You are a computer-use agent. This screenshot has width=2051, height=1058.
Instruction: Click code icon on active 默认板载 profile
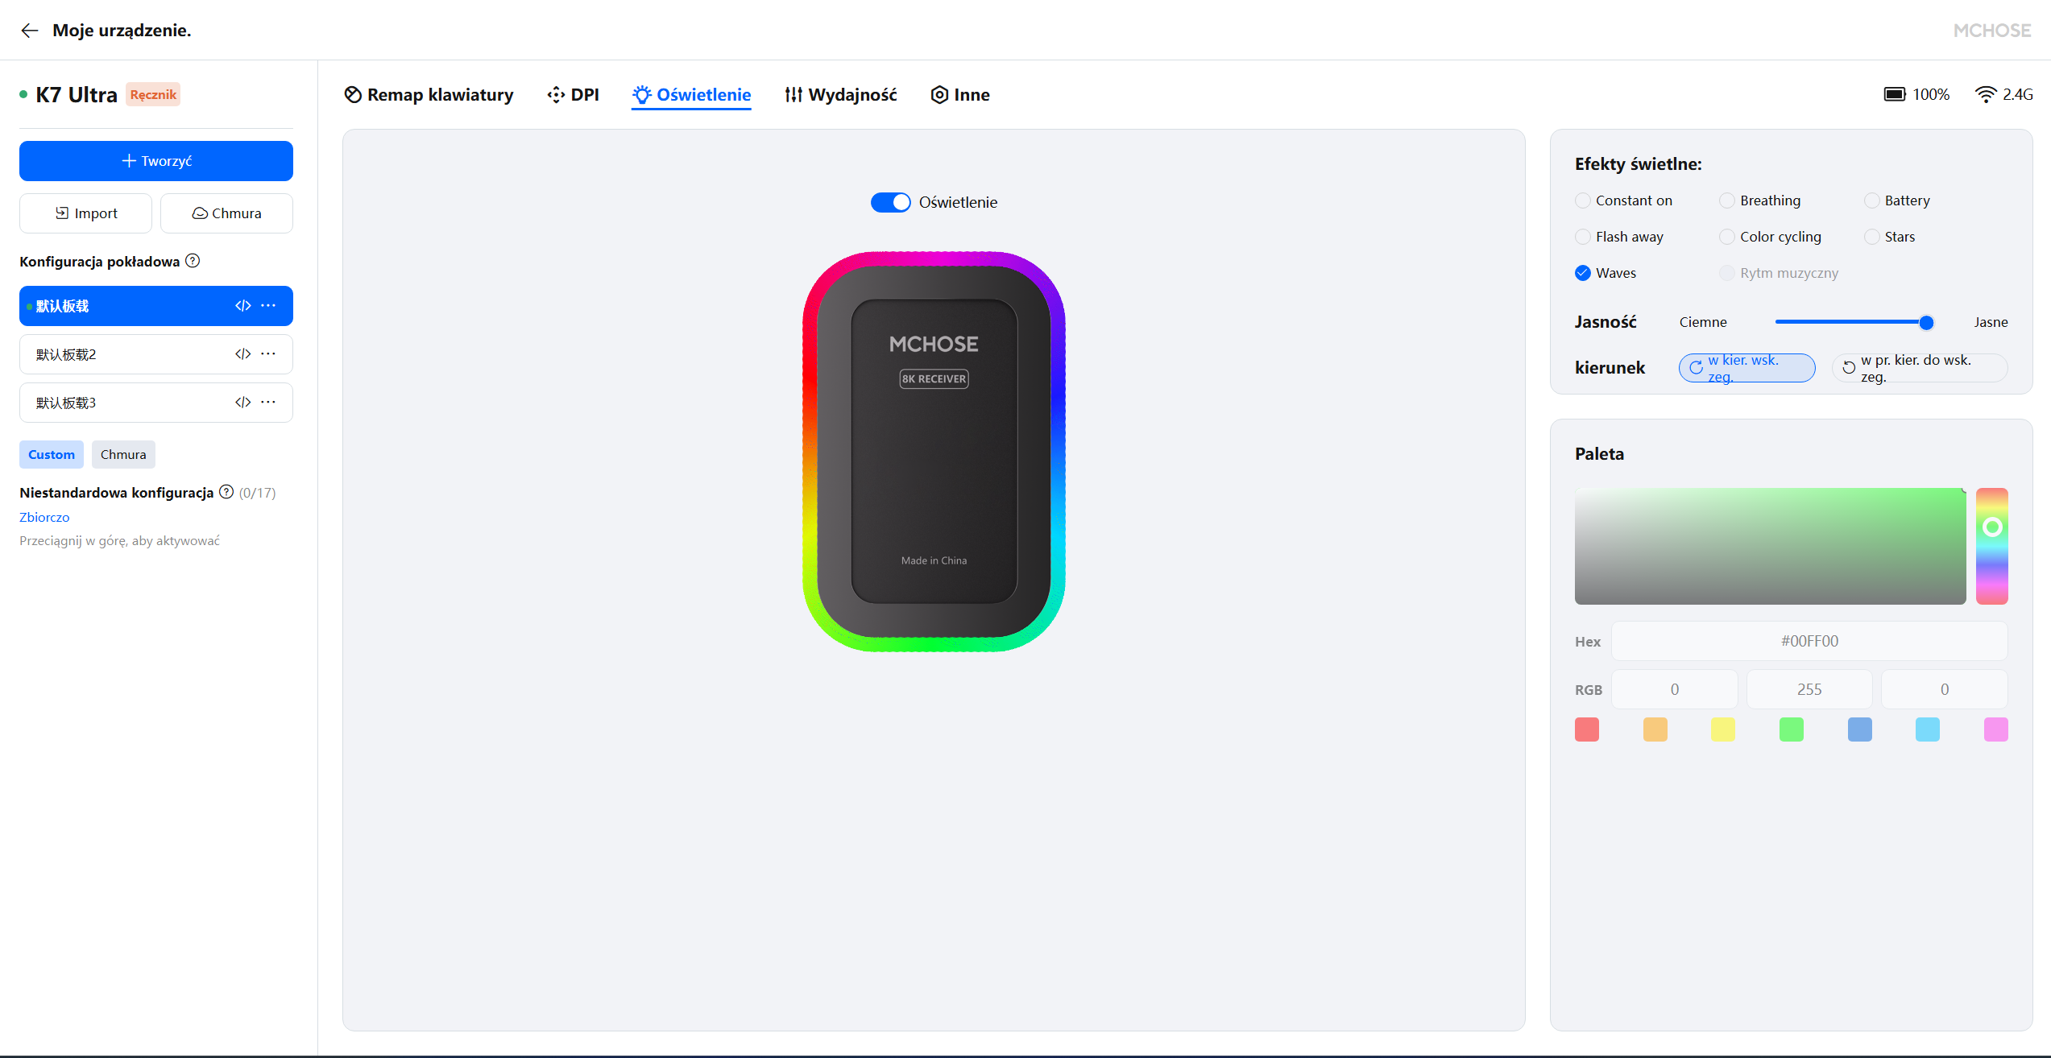click(x=242, y=306)
